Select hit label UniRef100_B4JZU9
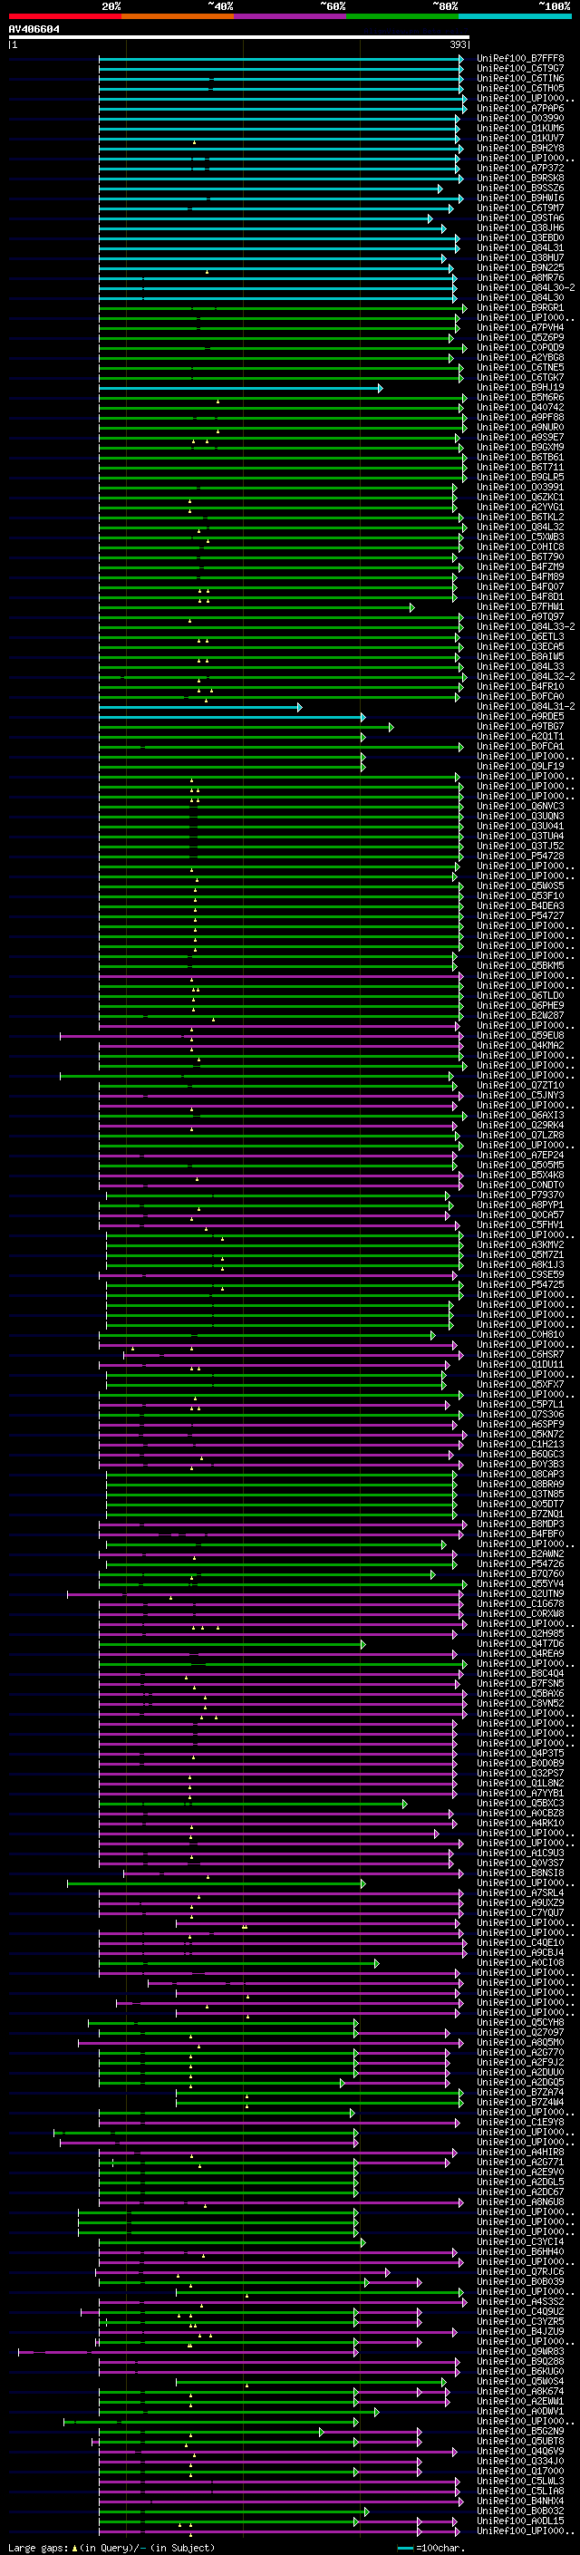Viewport: 580px width, 2555px height. coord(520,2332)
